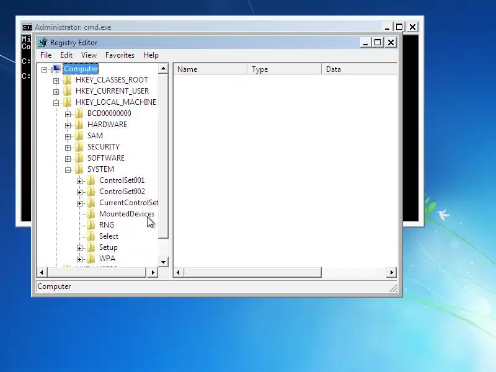Click the HARDWARE folder icon
The width and height of the screenshot is (496, 372).
pyautogui.click(x=79, y=125)
